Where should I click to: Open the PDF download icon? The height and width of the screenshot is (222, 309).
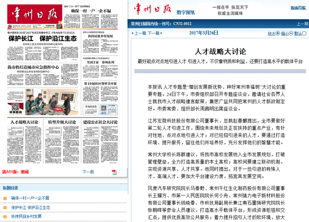(x=114, y=172)
